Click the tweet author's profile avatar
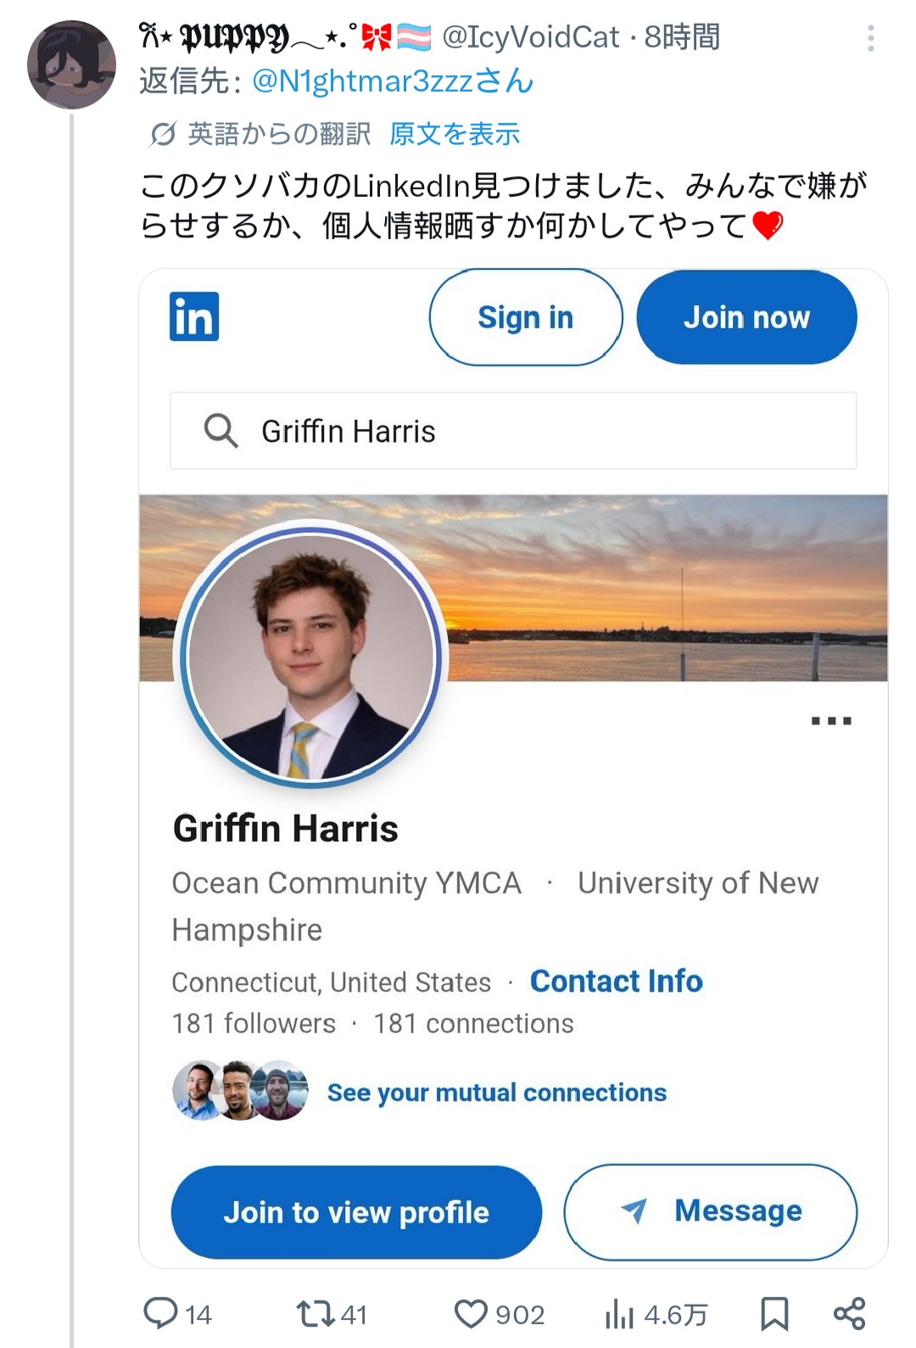The width and height of the screenshot is (916, 1348). [71, 65]
